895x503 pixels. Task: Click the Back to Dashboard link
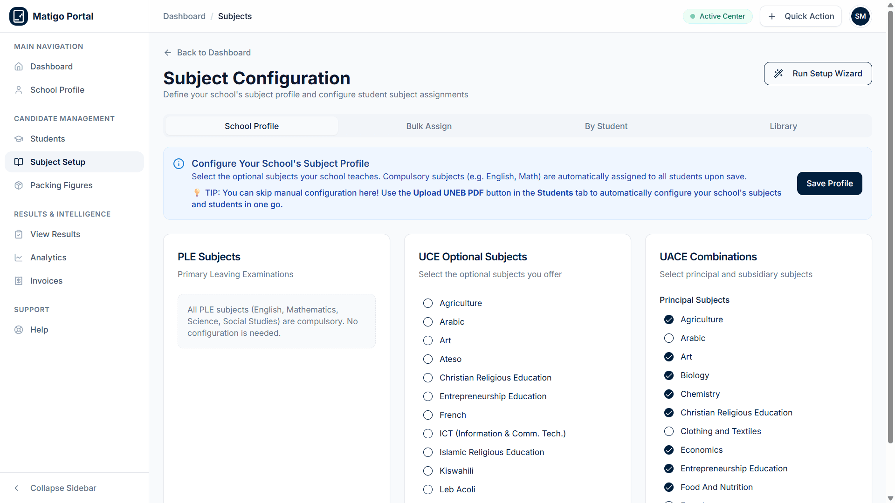[207, 53]
